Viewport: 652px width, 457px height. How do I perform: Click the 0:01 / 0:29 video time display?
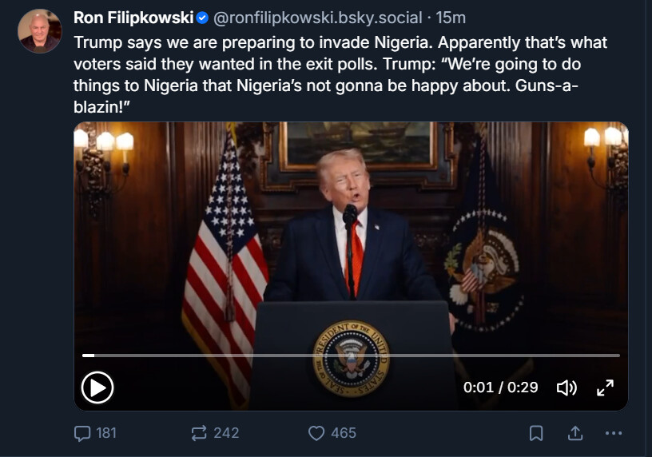pyautogui.click(x=500, y=387)
